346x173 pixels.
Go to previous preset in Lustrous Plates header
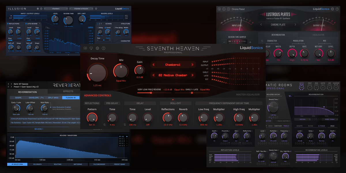pos(224,9)
